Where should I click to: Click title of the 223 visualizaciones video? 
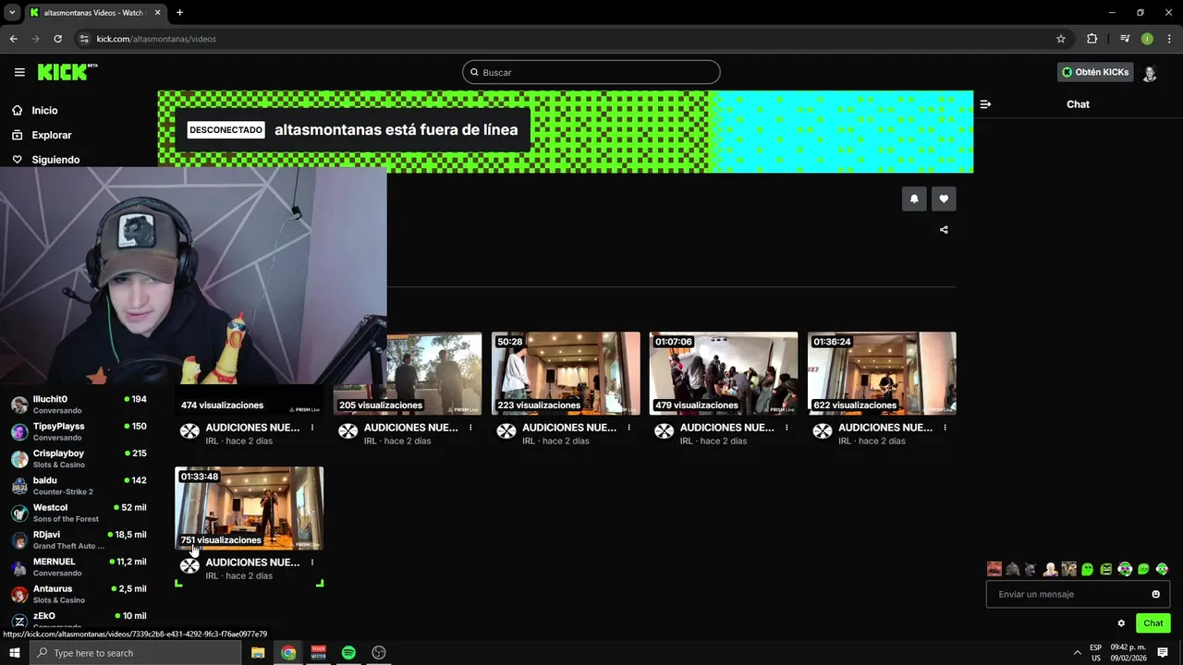pyautogui.click(x=569, y=428)
